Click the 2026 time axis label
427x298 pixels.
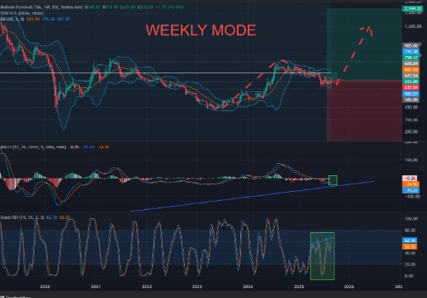point(349,286)
